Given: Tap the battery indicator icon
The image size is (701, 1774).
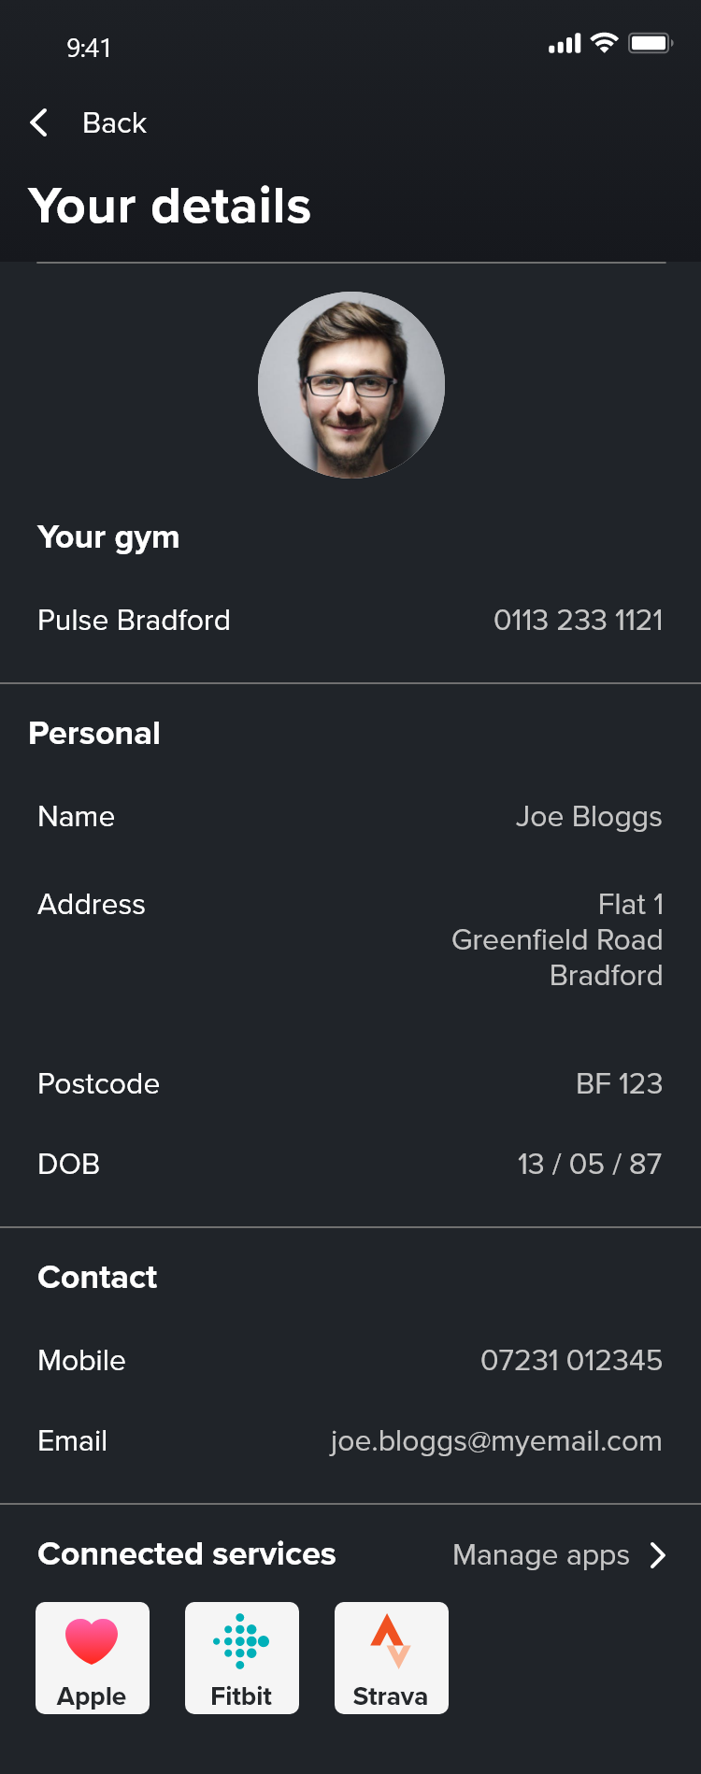Looking at the screenshot, I should (x=650, y=43).
